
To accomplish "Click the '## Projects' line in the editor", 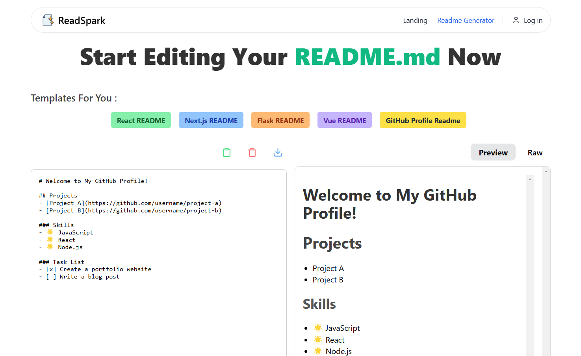I will tap(58, 196).
